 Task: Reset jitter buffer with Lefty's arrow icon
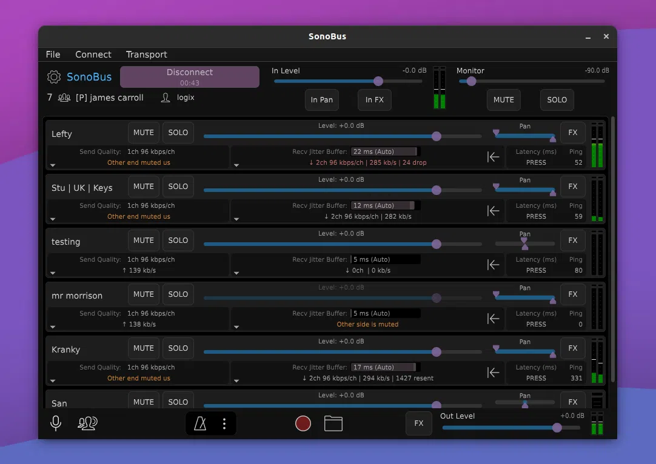click(x=494, y=157)
